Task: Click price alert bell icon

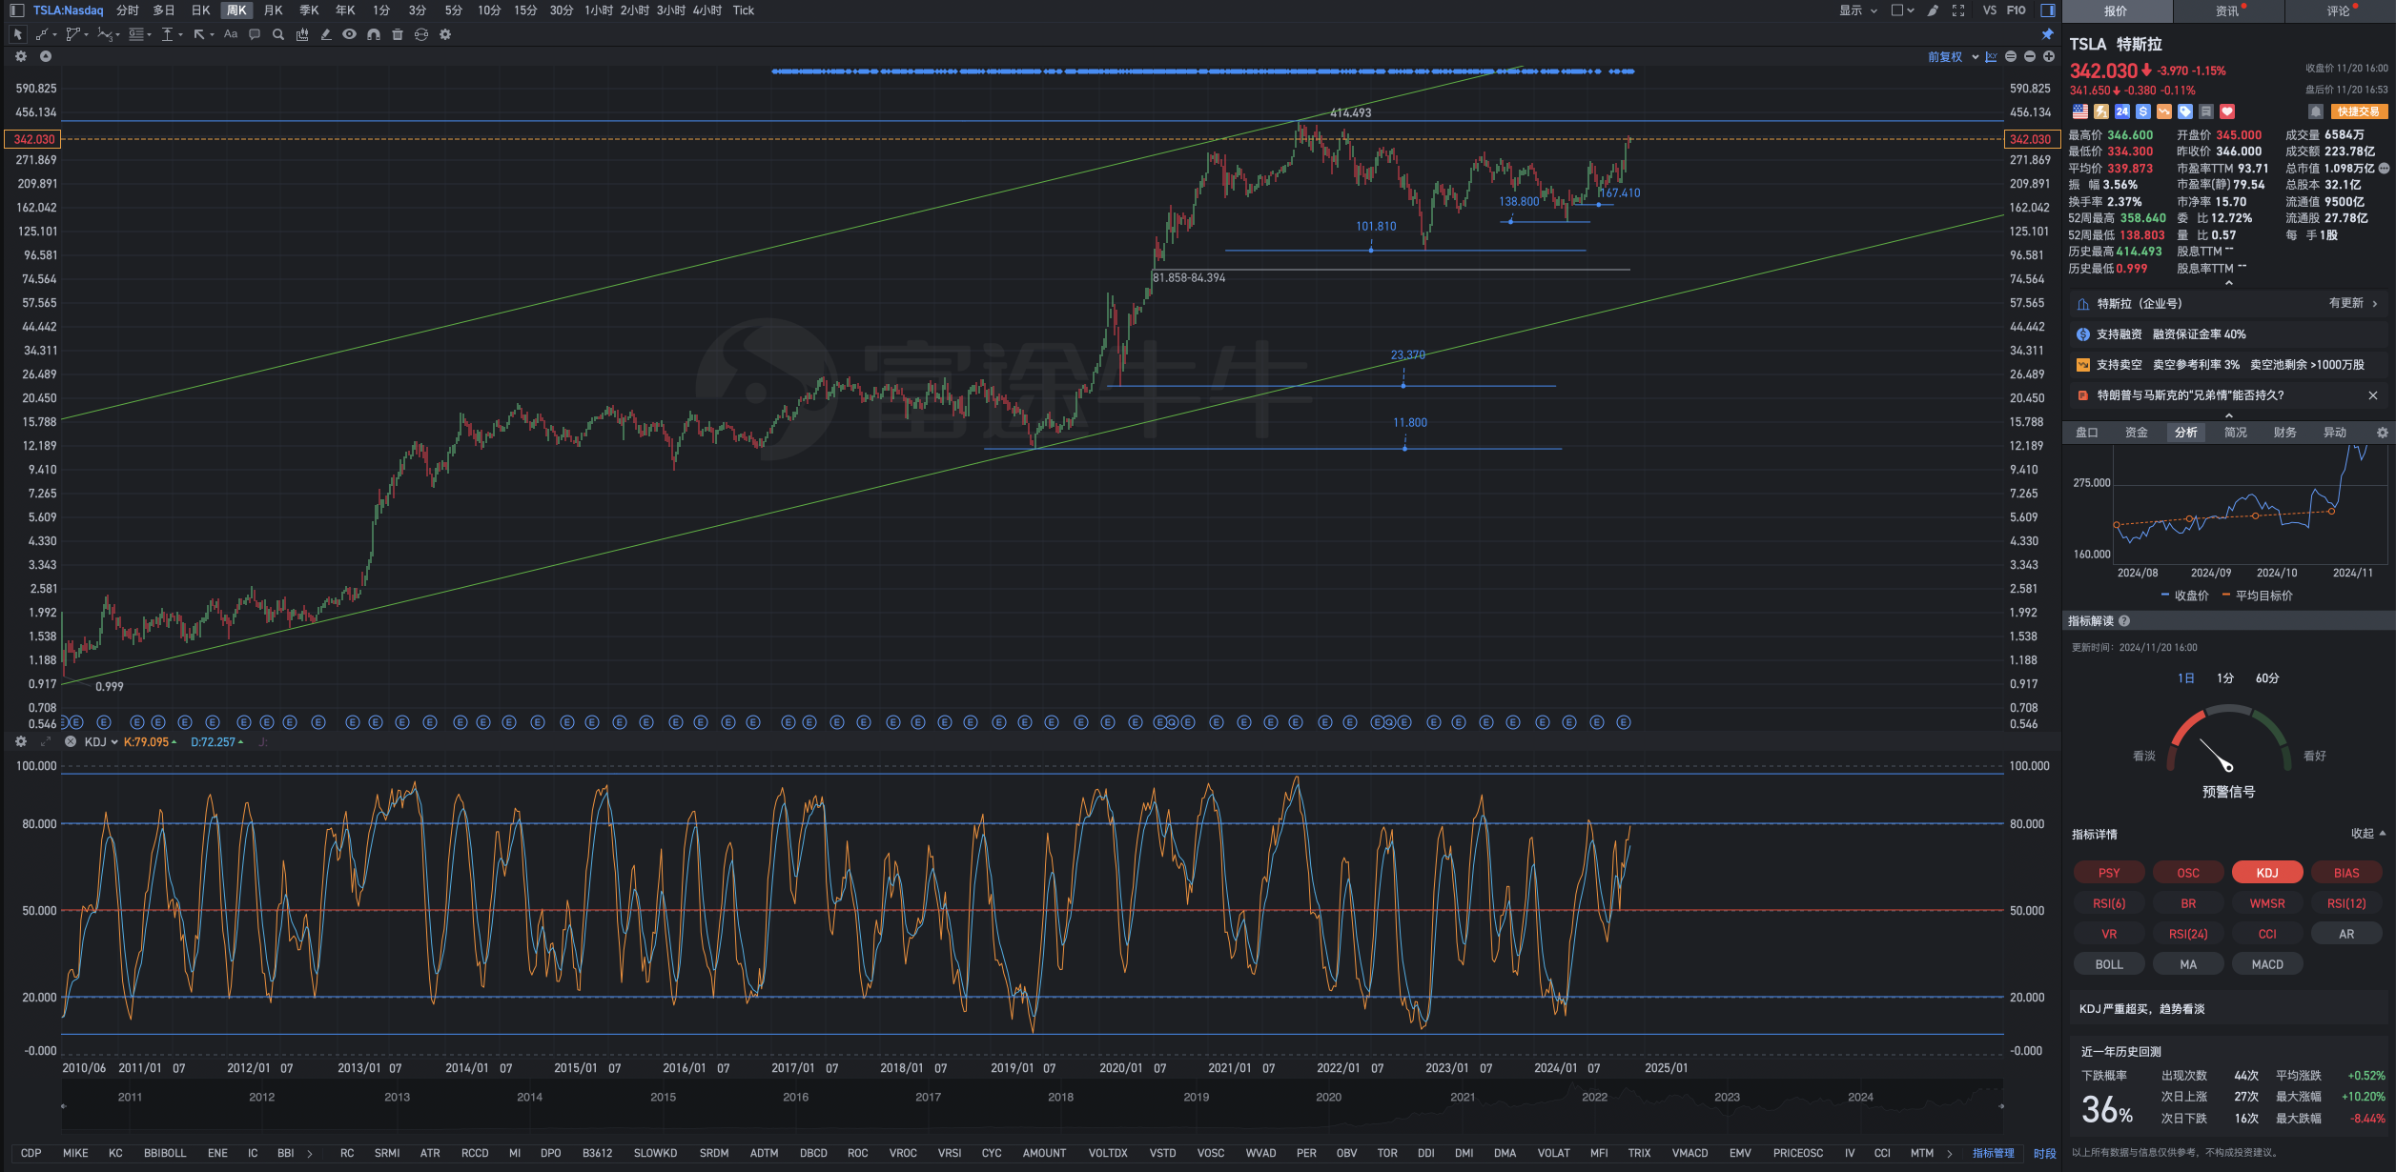Action: [x=2315, y=111]
